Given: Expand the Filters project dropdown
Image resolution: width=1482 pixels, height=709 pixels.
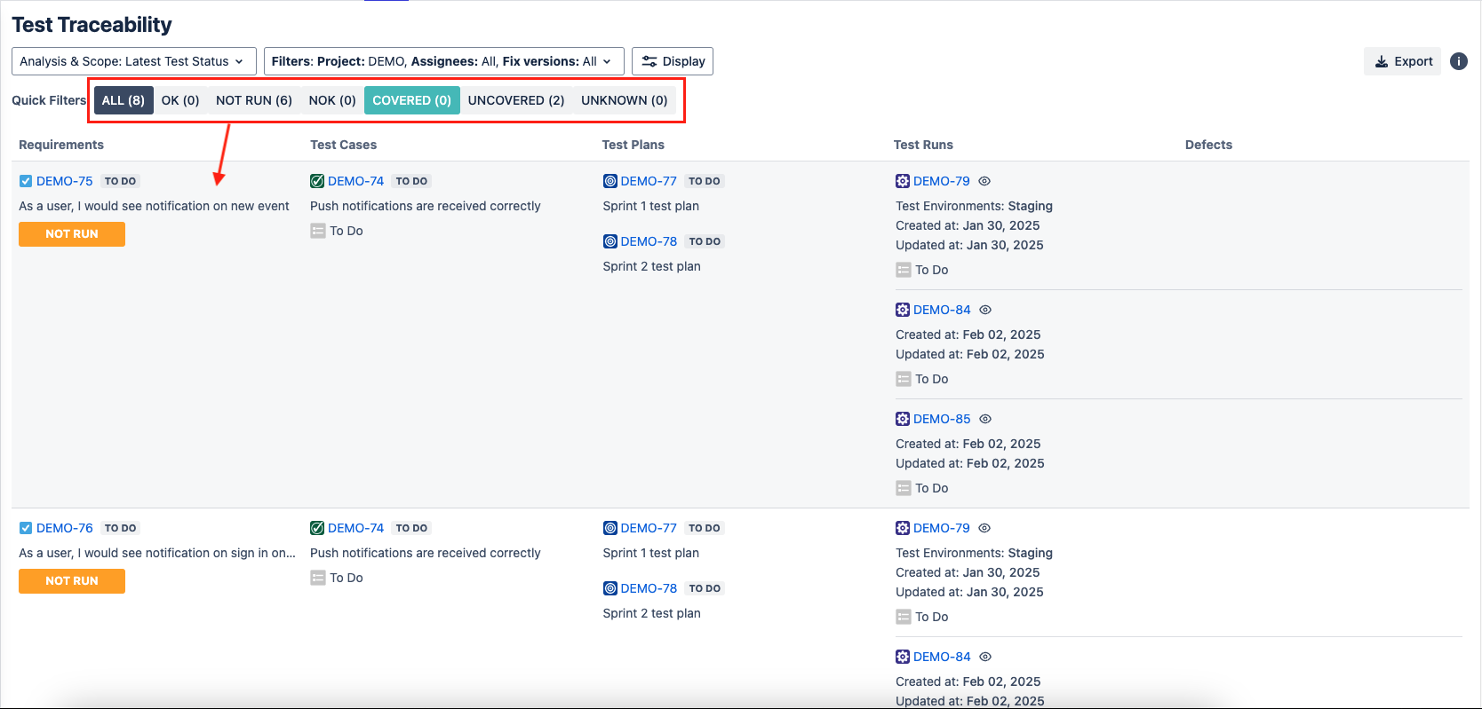Looking at the screenshot, I should pos(443,61).
